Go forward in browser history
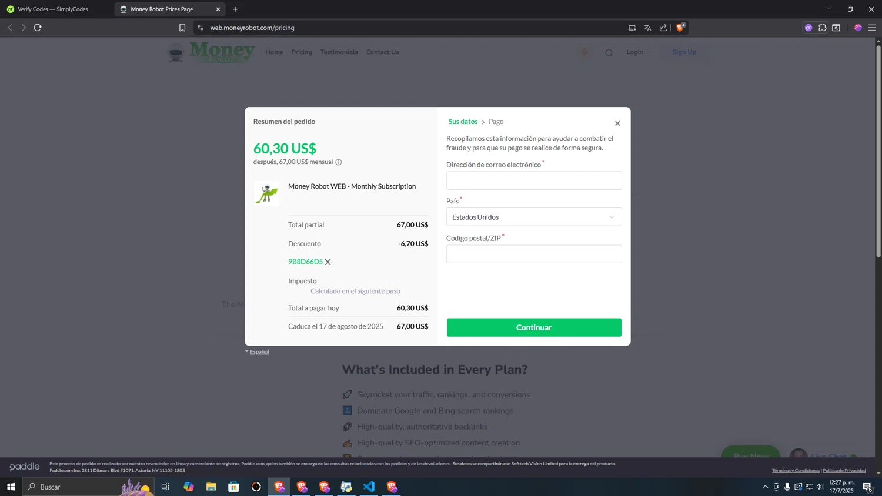Viewport: 882px width, 496px height. [x=24, y=28]
